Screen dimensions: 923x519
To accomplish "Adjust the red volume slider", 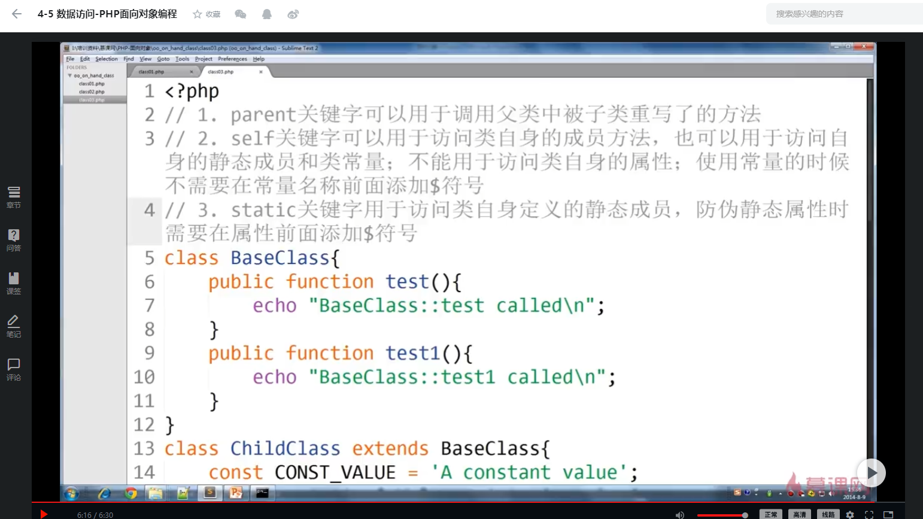I will pos(722,515).
